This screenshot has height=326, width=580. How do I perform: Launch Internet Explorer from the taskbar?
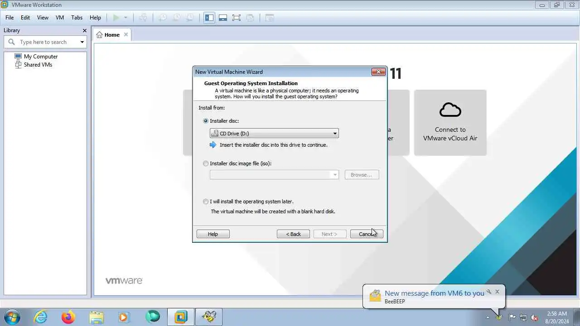(41, 317)
